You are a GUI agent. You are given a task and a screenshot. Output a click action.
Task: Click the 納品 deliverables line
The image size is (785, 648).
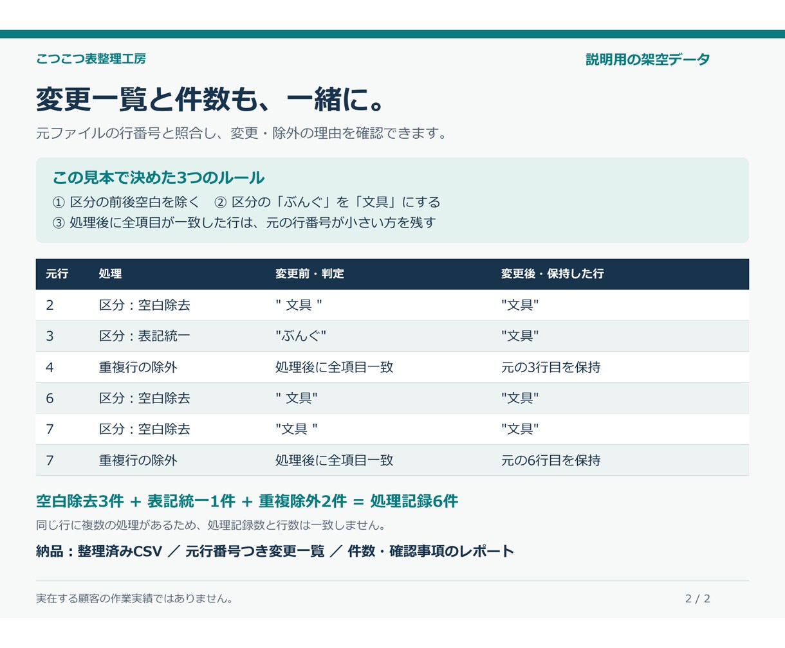[x=275, y=552]
